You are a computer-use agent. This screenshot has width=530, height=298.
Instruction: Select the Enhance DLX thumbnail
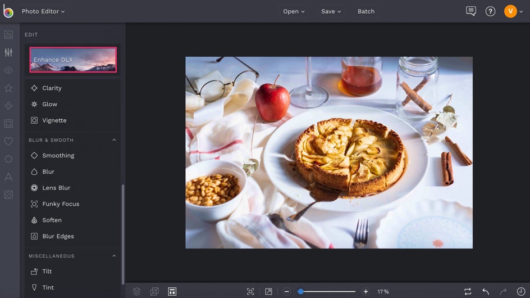pyautogui.click(x=73, y=60)
